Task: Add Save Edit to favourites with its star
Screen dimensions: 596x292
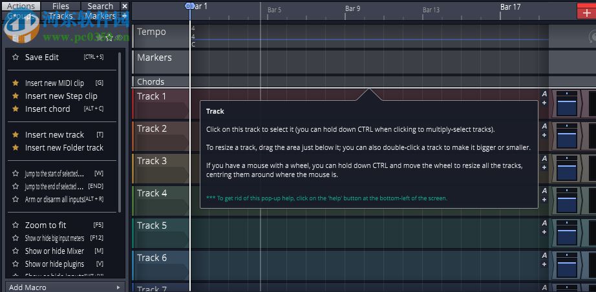Action: point(16,57)
